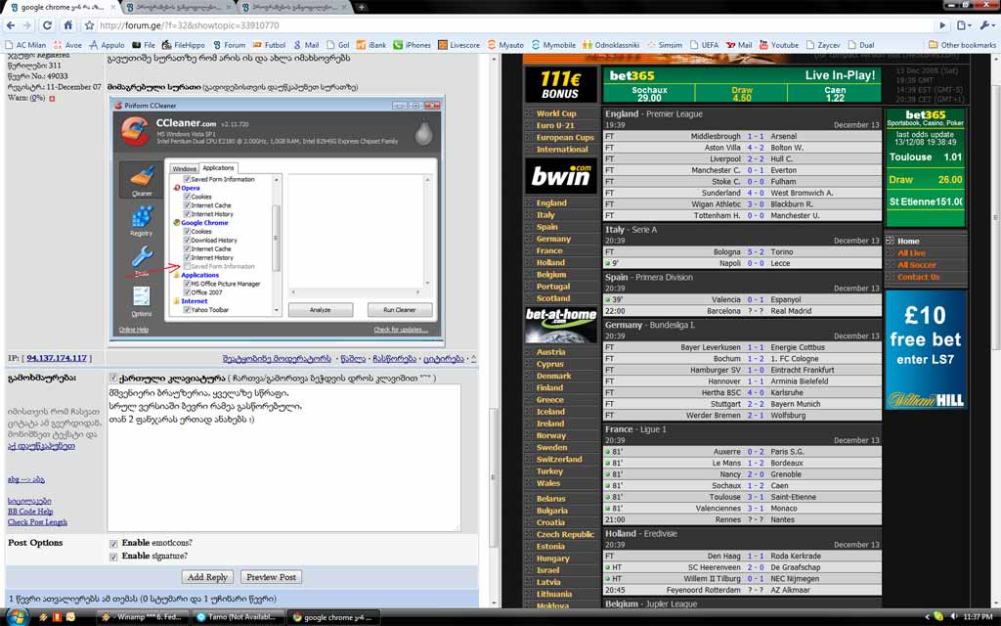The width and height of the screenshot is (1001, 626).
Task: Click the Add Reply button
Action: (x=207, y=577)
